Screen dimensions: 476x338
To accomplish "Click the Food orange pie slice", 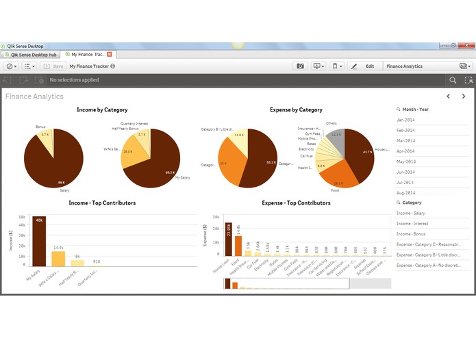I will (x=338, y=174).
